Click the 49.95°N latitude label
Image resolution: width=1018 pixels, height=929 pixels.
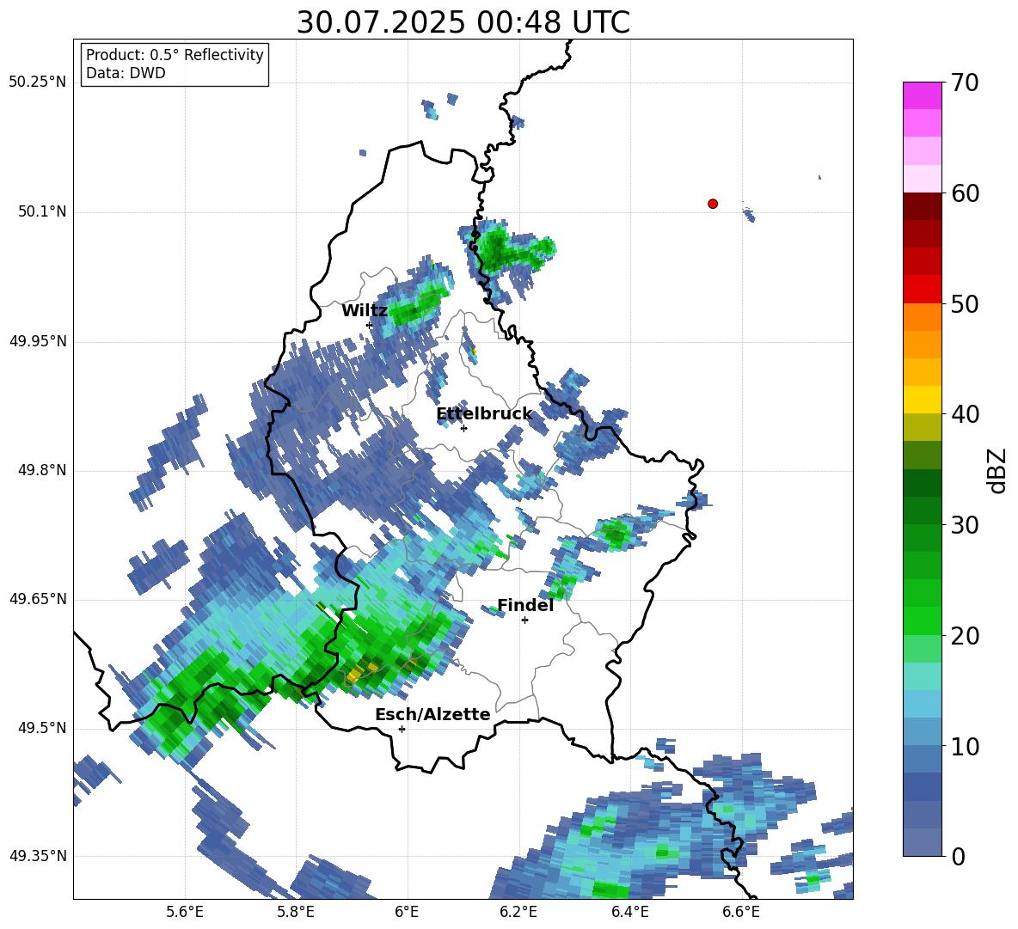click(38, 341)
